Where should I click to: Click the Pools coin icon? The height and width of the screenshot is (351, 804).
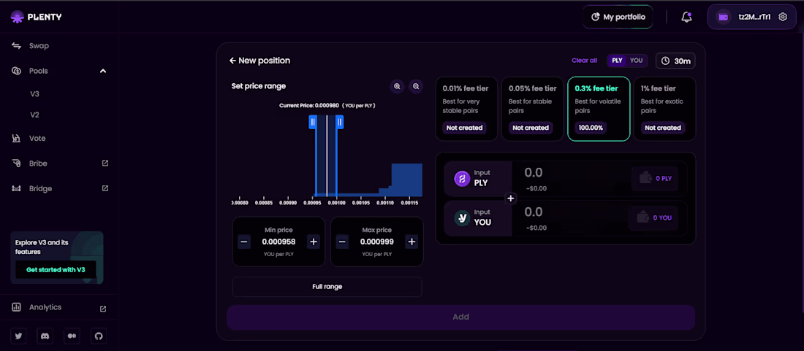coord(16,71)
